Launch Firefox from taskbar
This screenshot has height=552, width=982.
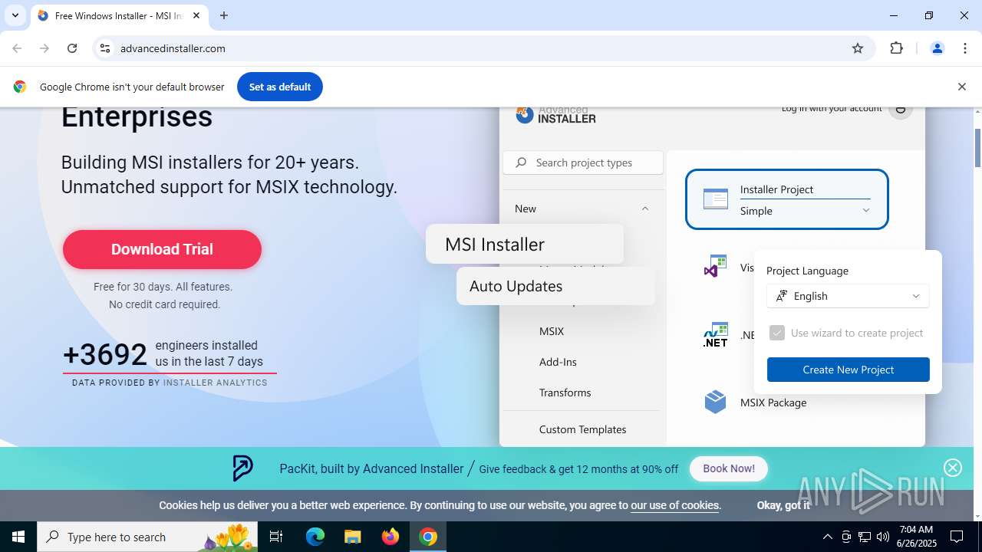click(390, 537)
